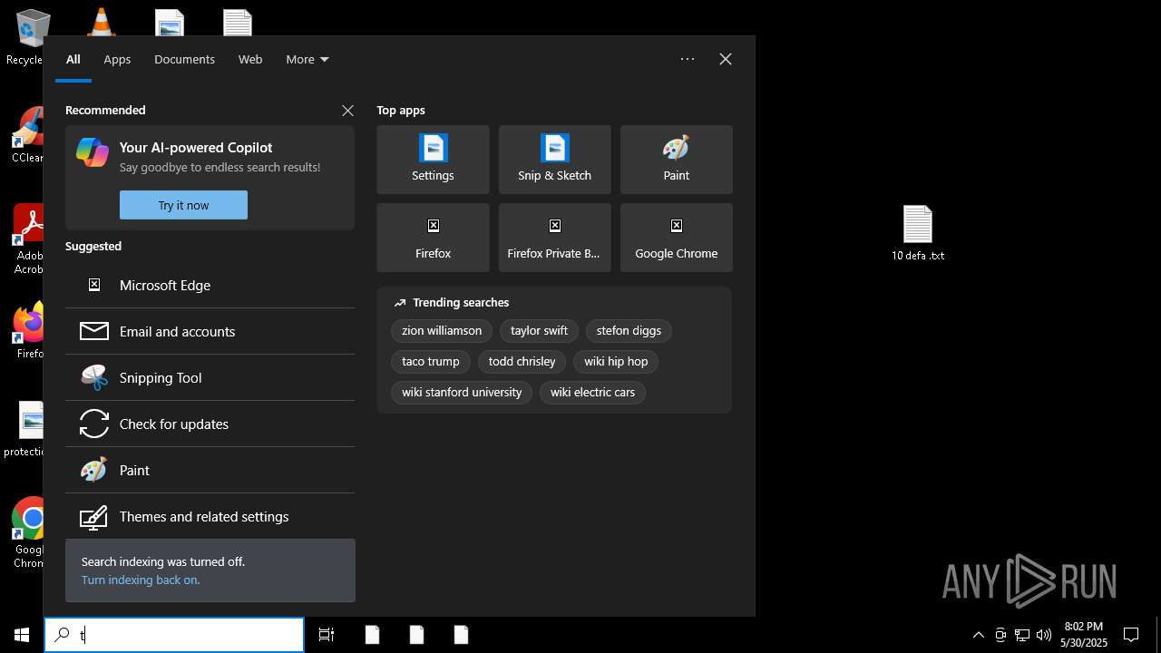Search trending todd chrisley
1161x653 pixels.
[x=522, y=362]
